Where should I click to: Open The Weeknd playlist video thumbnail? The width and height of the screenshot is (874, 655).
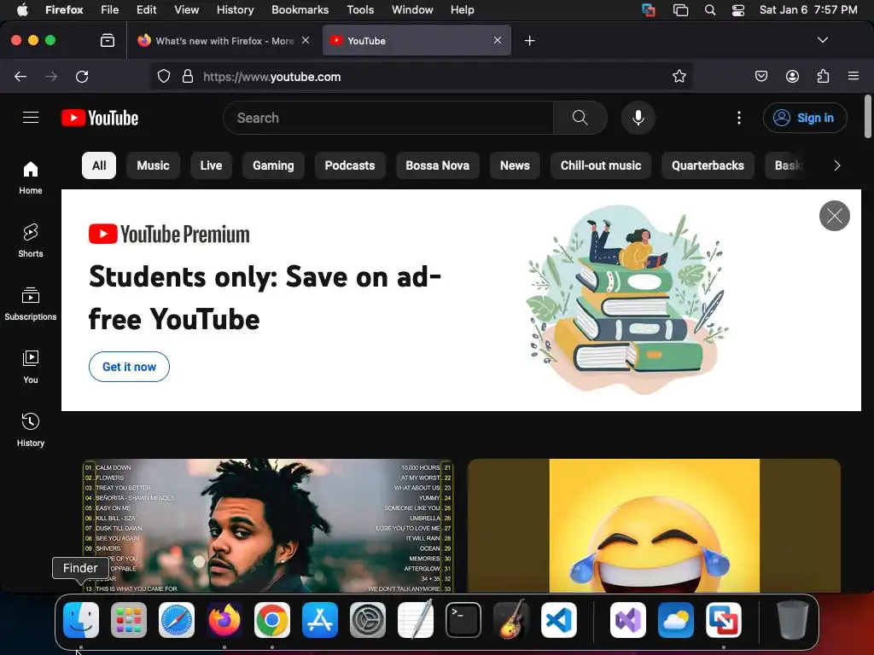pos(268,525)
